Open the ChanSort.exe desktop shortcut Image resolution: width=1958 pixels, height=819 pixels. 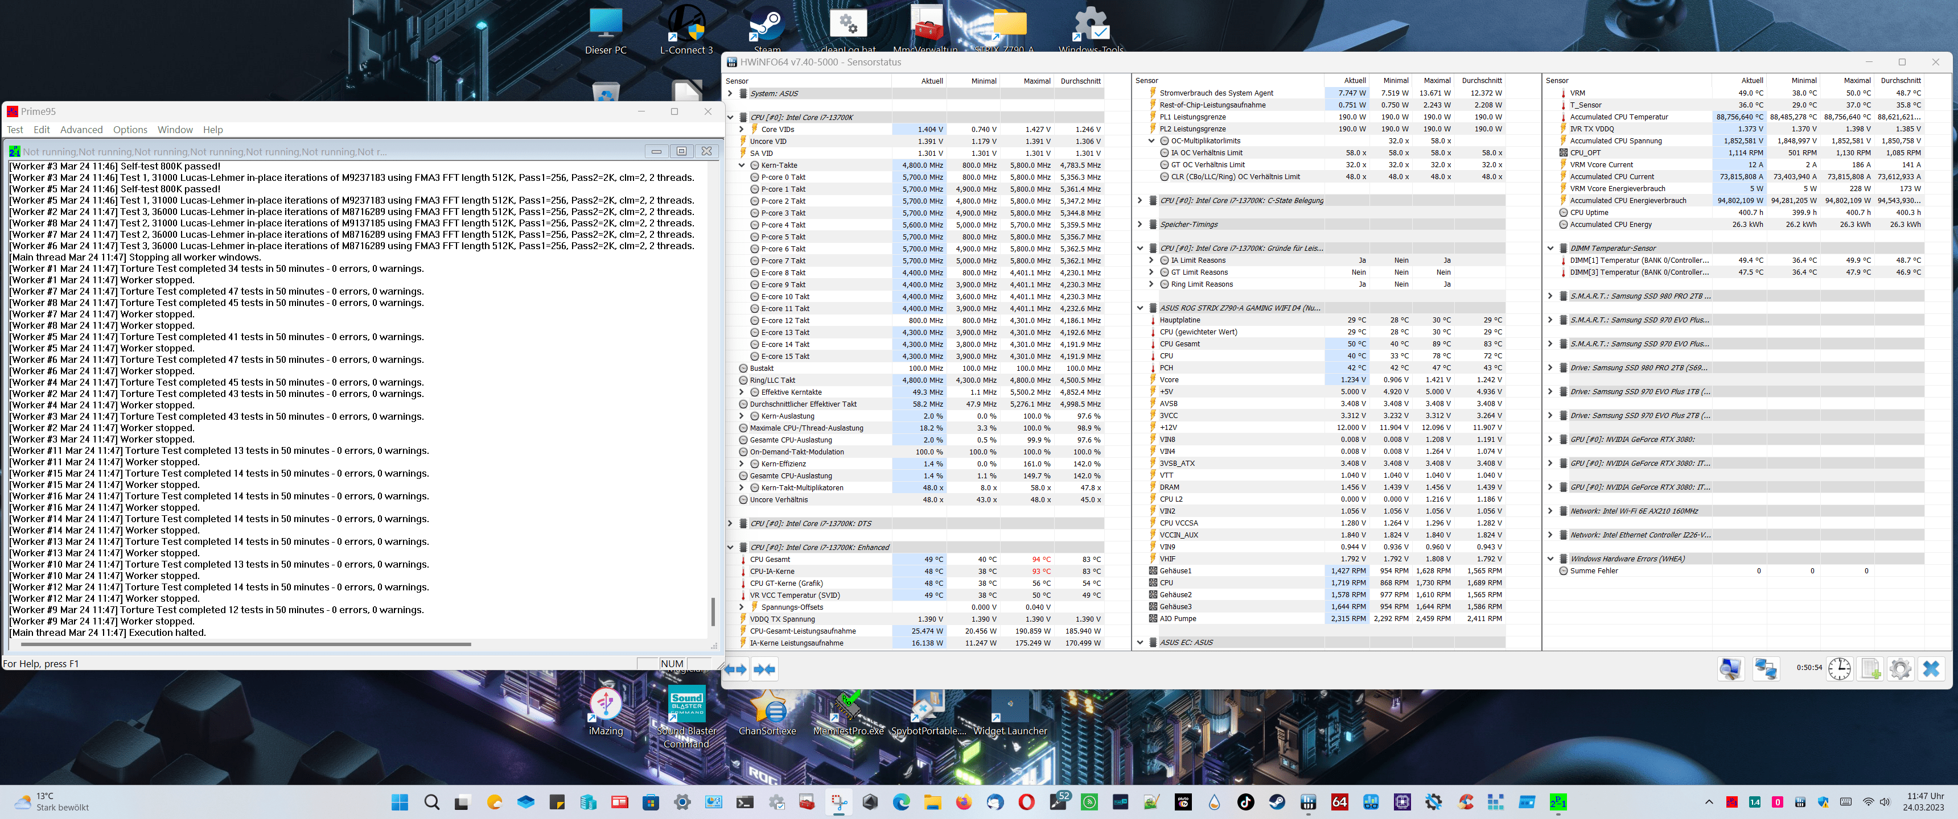768,713
